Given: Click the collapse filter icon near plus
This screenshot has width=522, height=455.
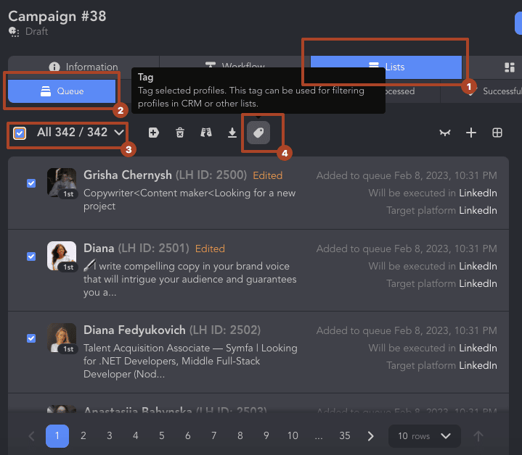Looking at the screenshot, I should click(445, 133).
